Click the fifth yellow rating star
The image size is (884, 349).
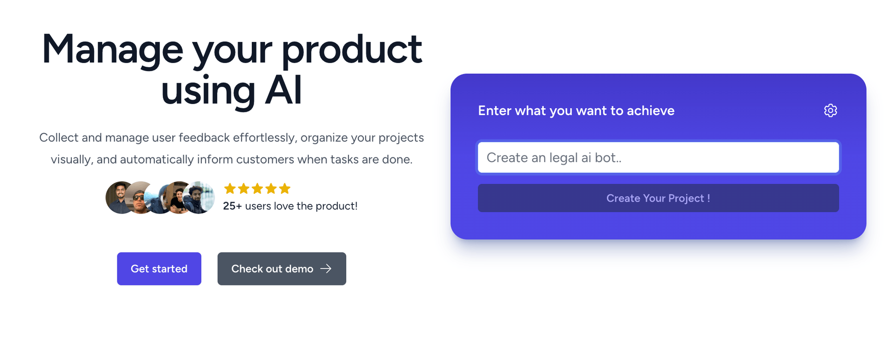tap(285, 188)
